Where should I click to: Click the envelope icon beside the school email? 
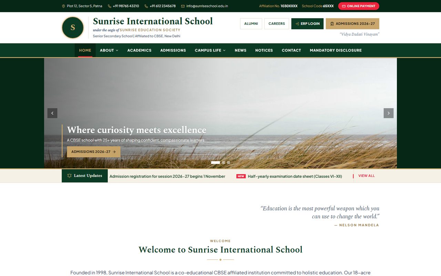coord(183,6)
